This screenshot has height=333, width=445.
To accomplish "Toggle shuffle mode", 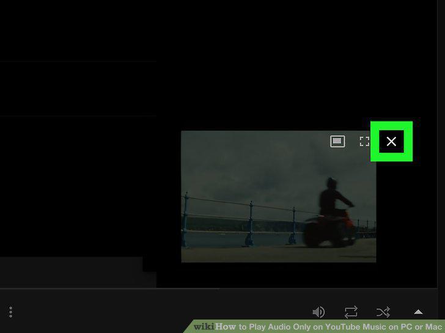I will point(383,312).
